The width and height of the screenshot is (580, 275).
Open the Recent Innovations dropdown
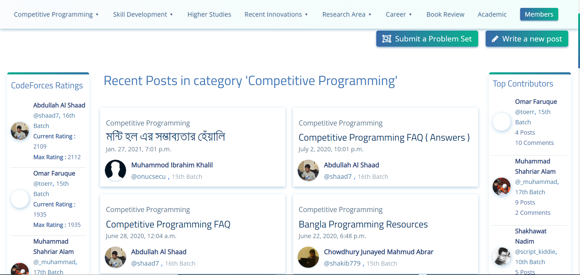pyautogui.click(x=276, y=15)
